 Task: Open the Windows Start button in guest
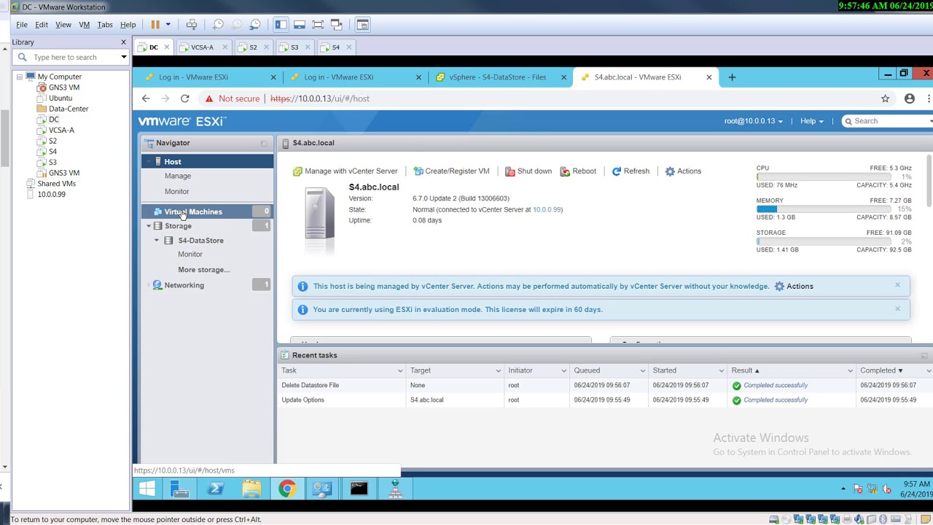point(147,489)
